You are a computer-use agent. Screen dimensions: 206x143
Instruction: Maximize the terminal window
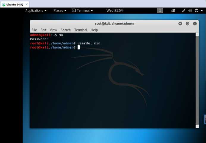[x=188, y=24]
